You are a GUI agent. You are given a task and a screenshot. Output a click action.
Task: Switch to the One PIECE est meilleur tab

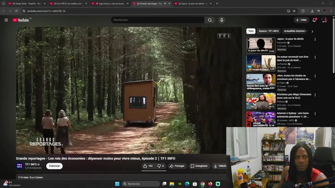(x=68, y=4)
